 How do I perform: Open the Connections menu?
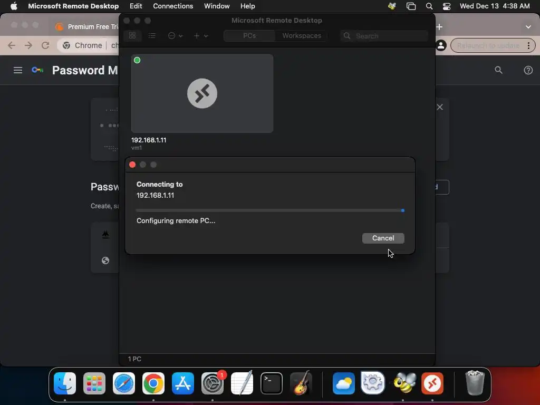point(173,6)
